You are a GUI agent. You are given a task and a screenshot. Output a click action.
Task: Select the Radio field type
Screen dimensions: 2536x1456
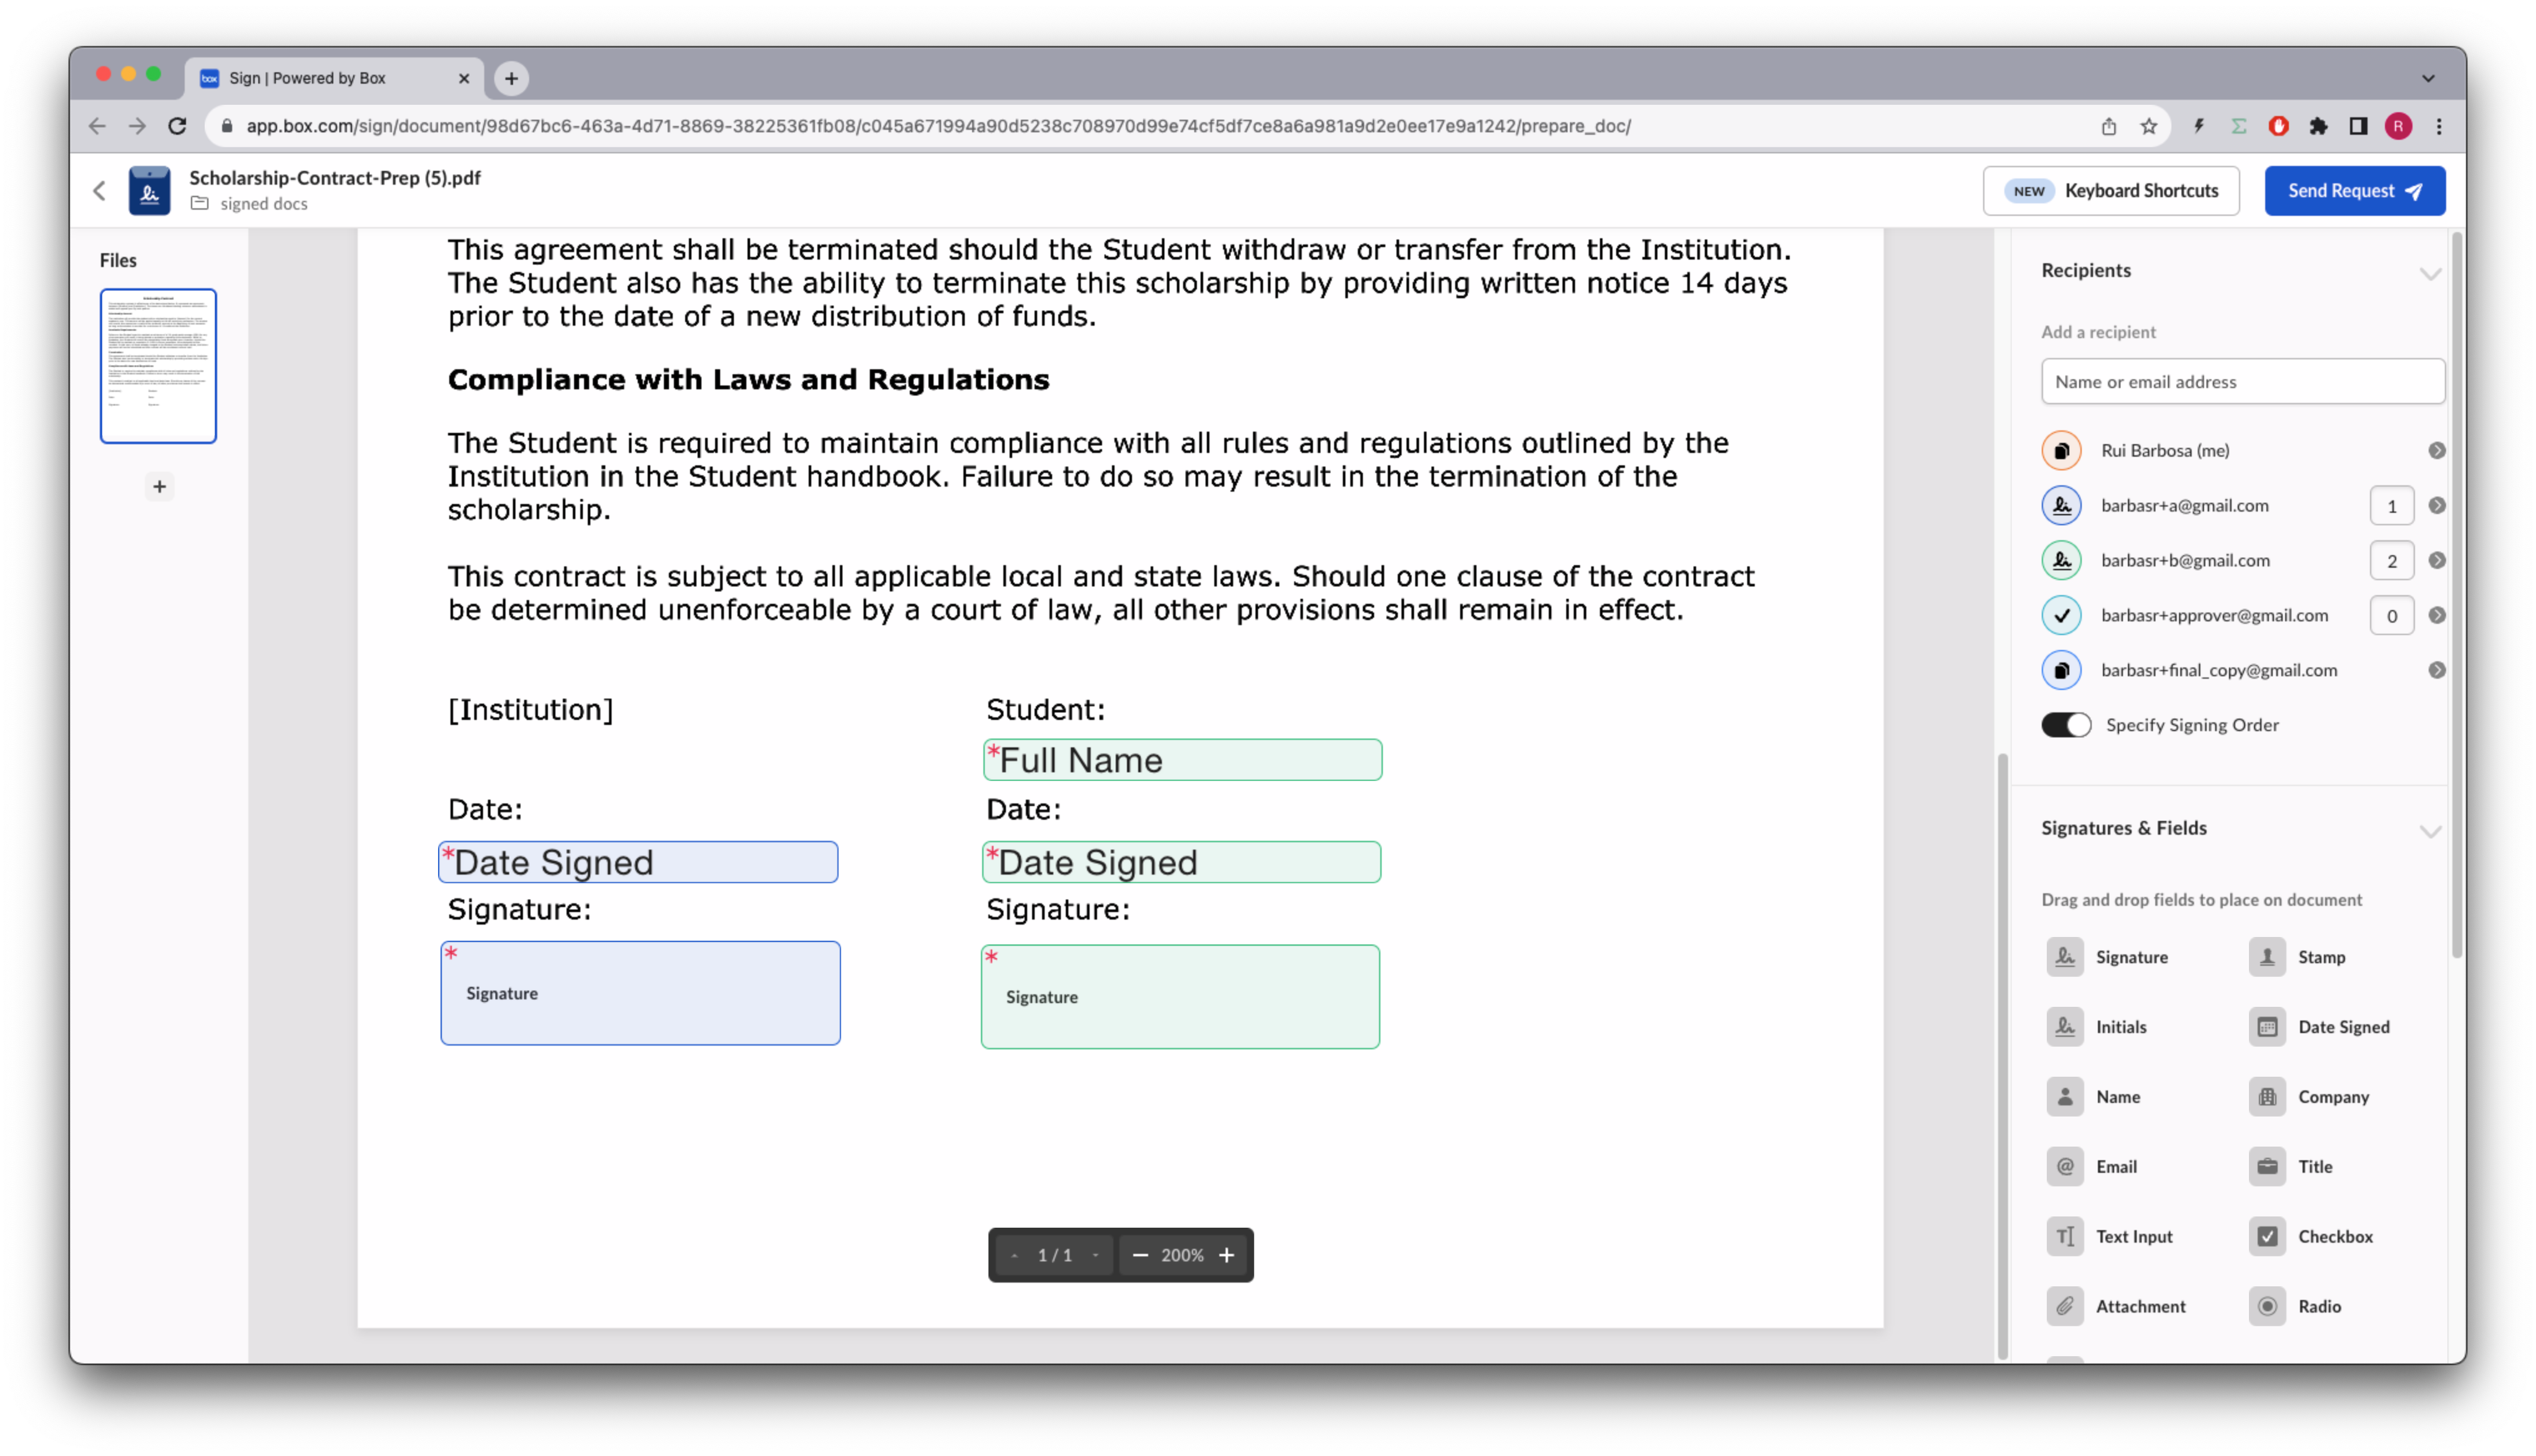(x=2267, y=1306)
